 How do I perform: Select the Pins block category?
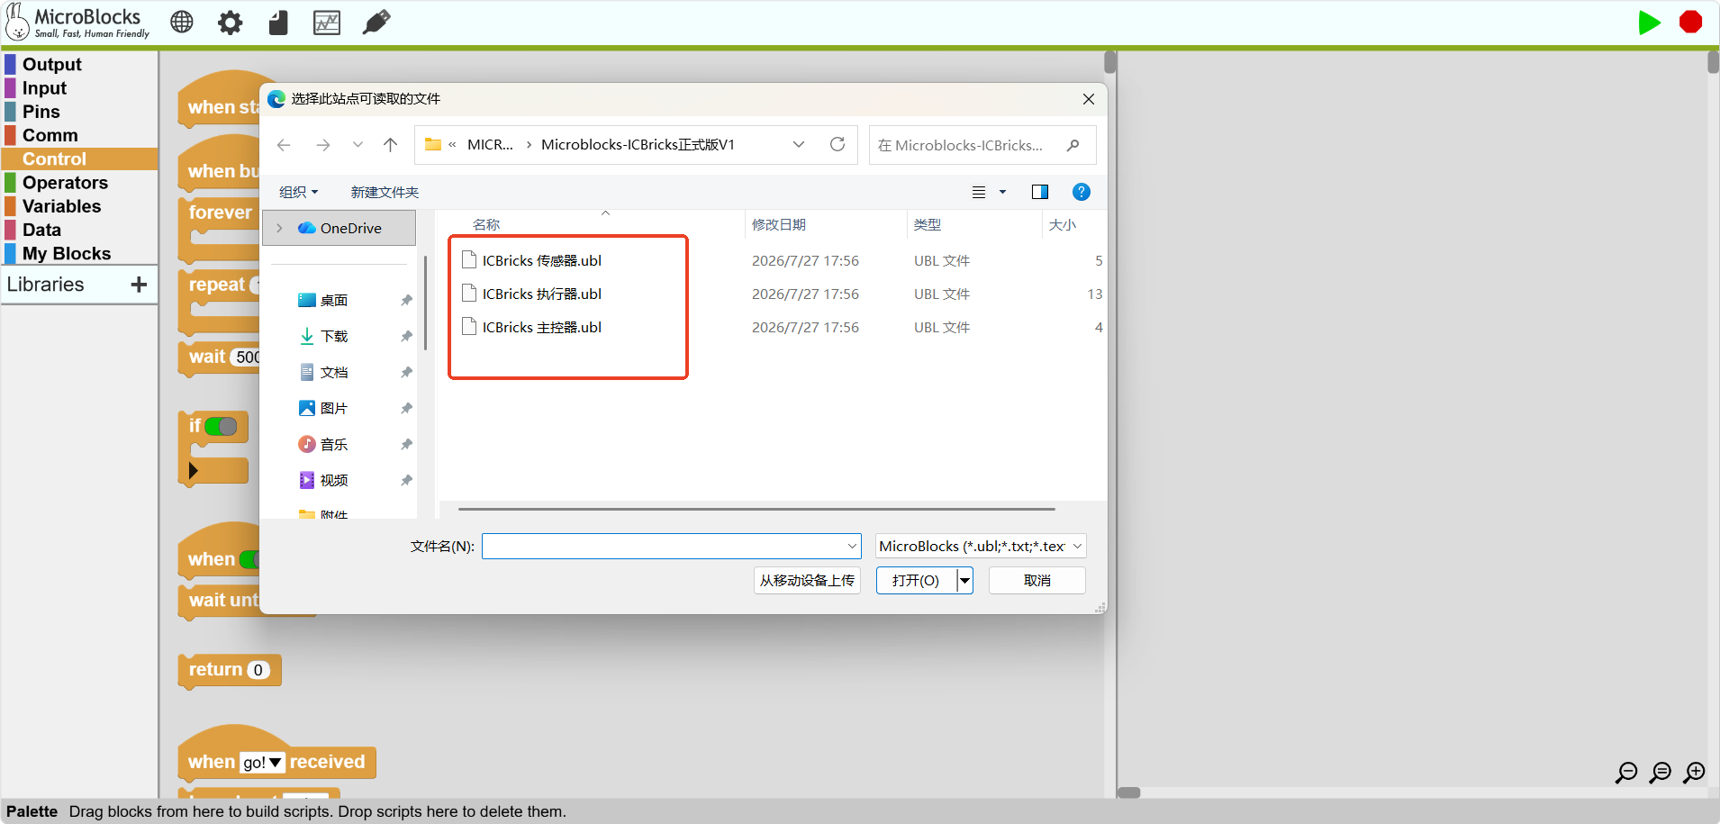(x=41, y=112)
